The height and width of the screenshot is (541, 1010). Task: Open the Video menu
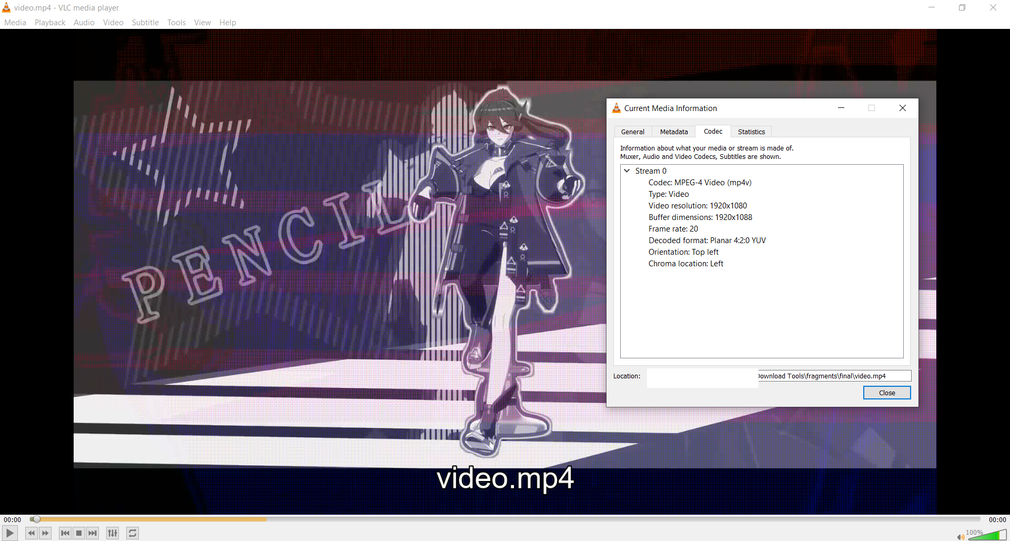(113, 23)
